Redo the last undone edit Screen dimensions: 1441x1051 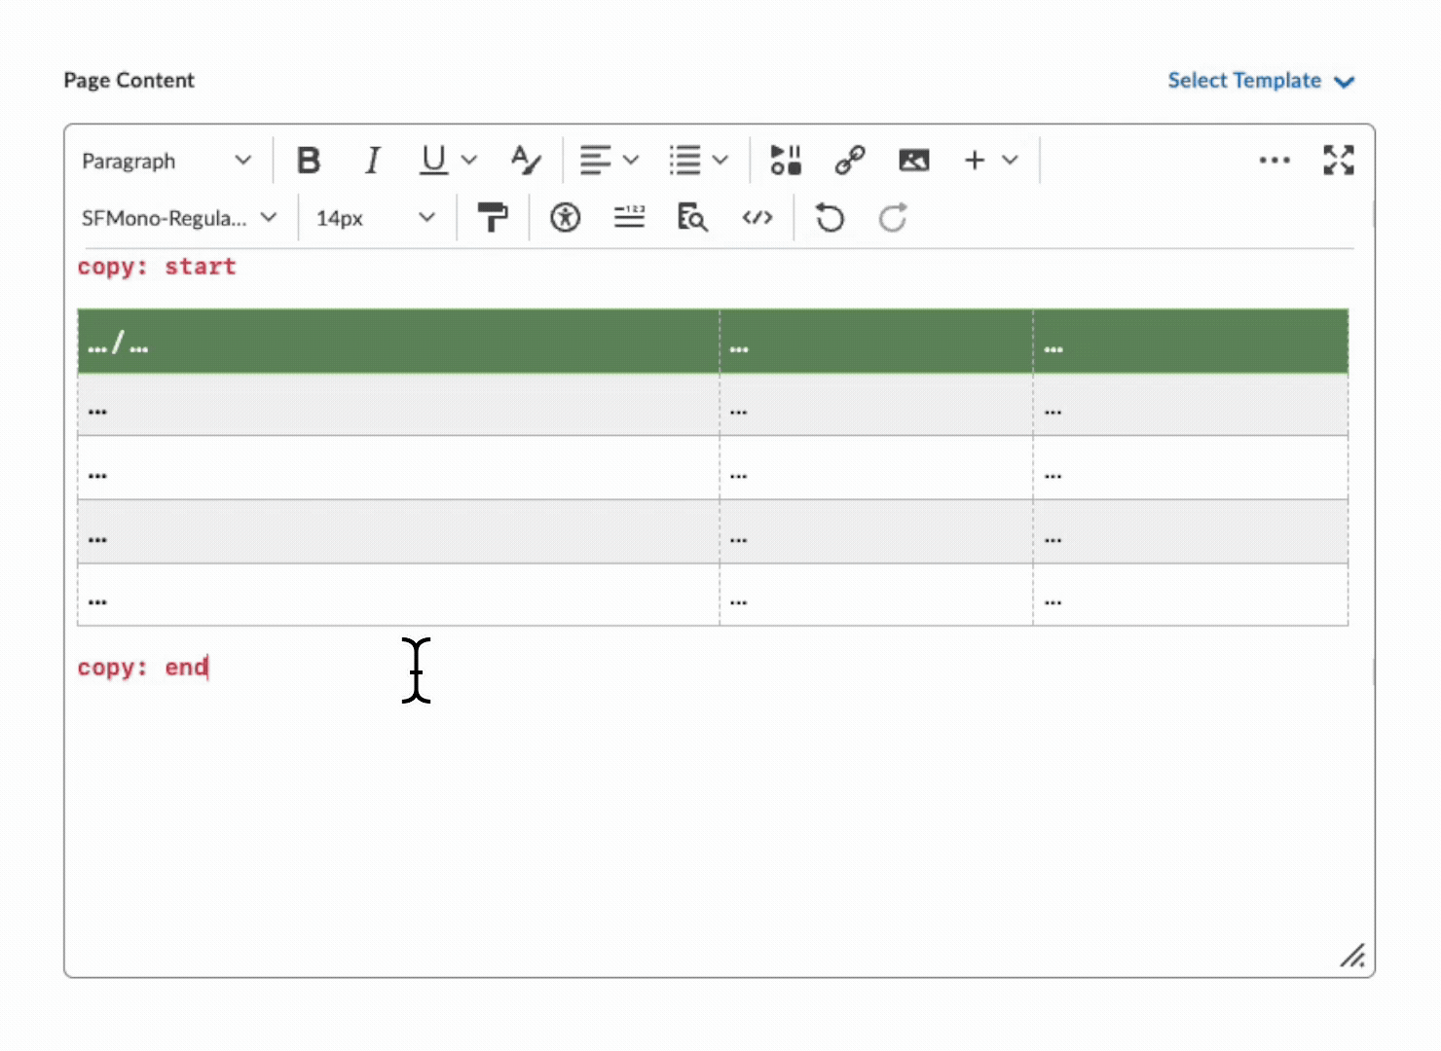coord(893,218)
